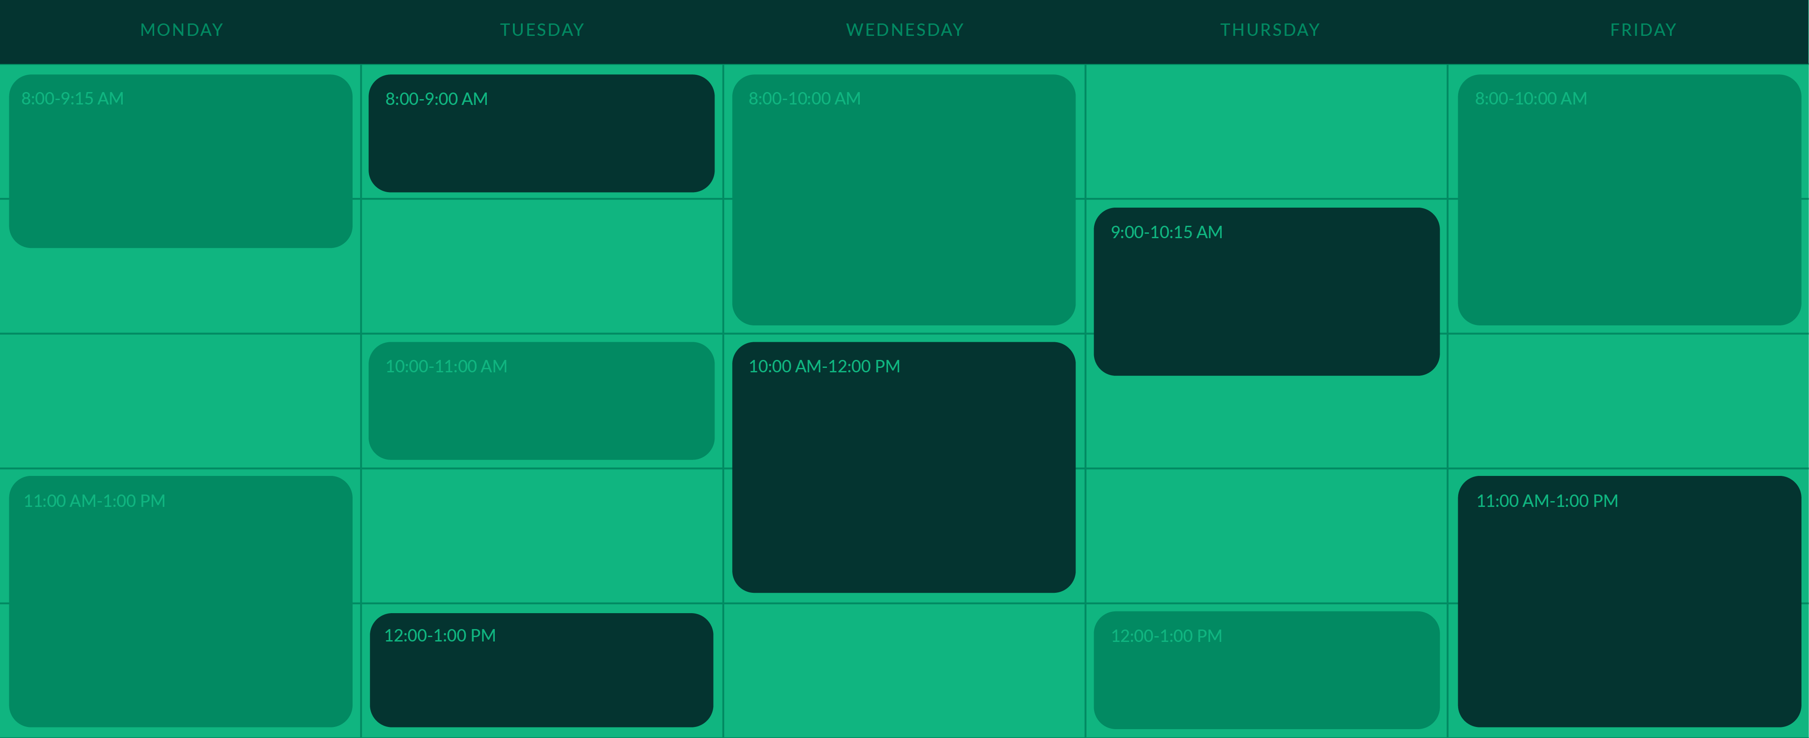Viewport: 1809px width, 738px height.
Task: Open Monday 11:00 AM-1:00 PM event
Action: click(x=180, y=601)
